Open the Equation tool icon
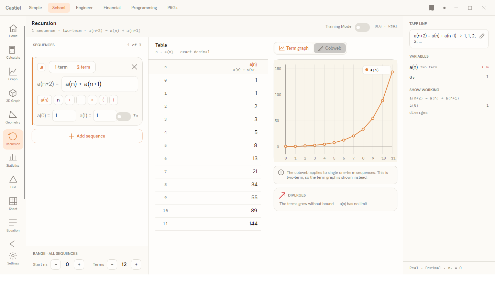 pos(13,225)
